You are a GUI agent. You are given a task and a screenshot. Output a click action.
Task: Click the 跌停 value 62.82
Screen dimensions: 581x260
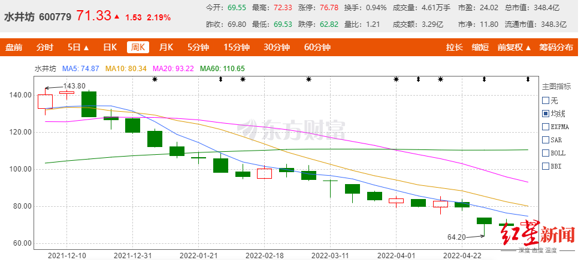point(329,25)
